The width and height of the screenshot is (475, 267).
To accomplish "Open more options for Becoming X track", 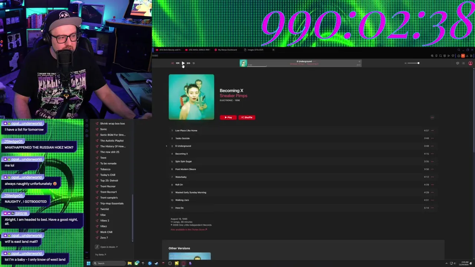I will [x=432, y=154].
